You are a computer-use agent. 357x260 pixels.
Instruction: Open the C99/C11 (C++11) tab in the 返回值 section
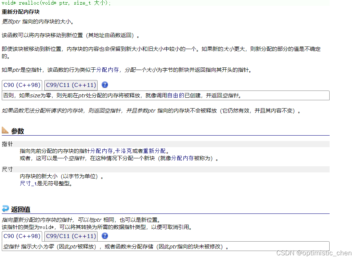tap(71, 236)
